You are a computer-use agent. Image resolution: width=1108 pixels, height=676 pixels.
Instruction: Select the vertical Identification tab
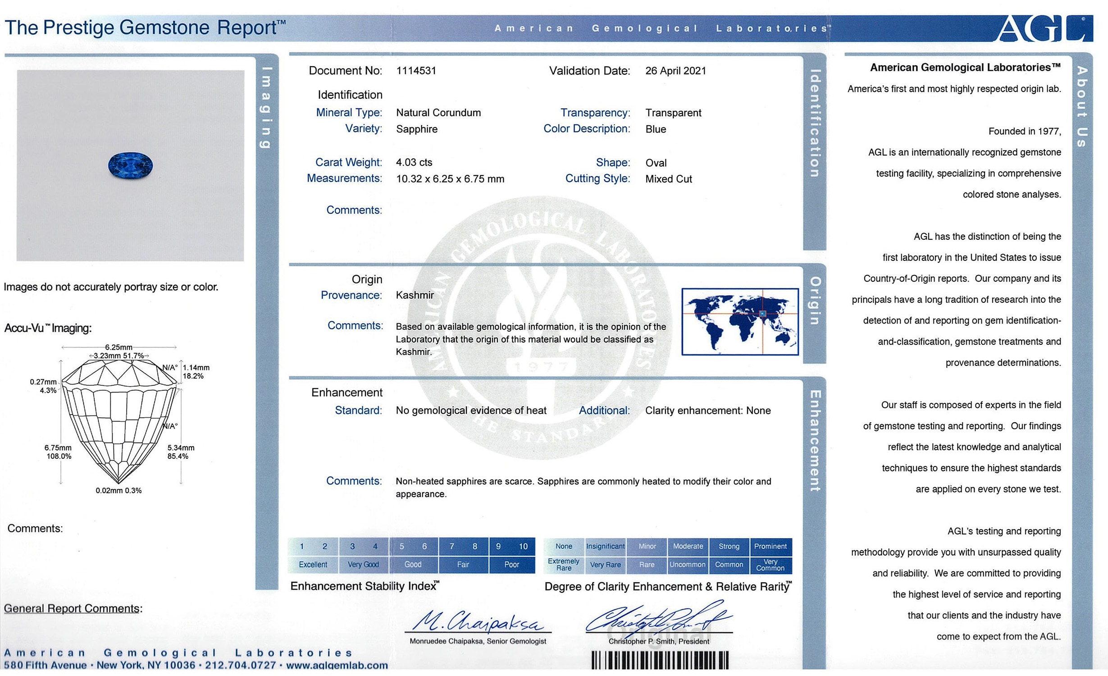[x=815, y=123]
